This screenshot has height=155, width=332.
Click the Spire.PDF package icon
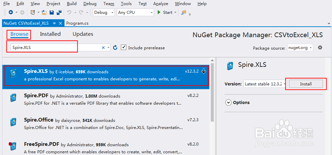13,98
